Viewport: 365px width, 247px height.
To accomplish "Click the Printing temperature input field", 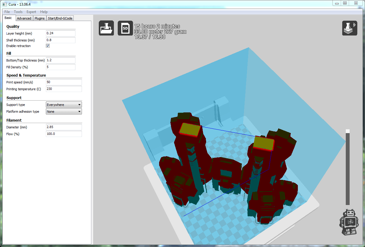I will click(64, 89).
